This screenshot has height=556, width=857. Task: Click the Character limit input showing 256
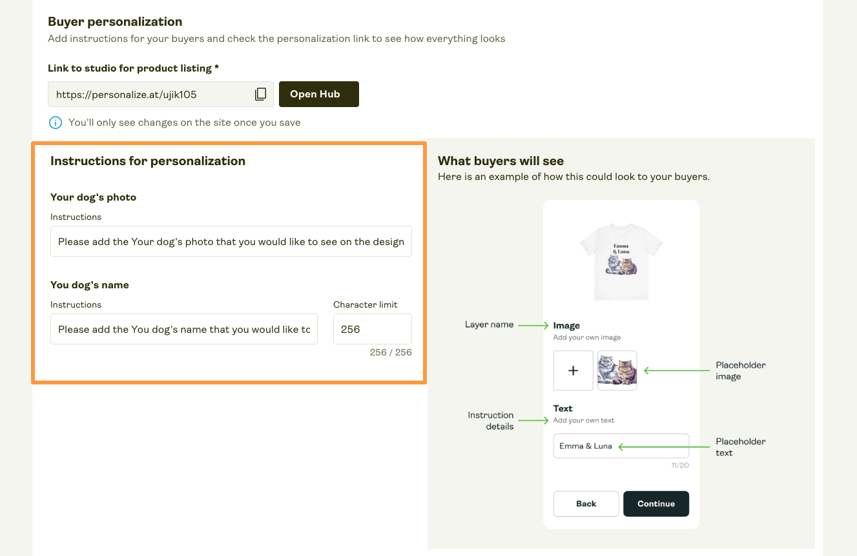tap(372, 329)
